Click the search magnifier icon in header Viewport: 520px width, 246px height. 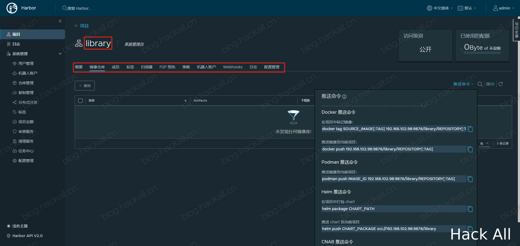coord(64,8)
